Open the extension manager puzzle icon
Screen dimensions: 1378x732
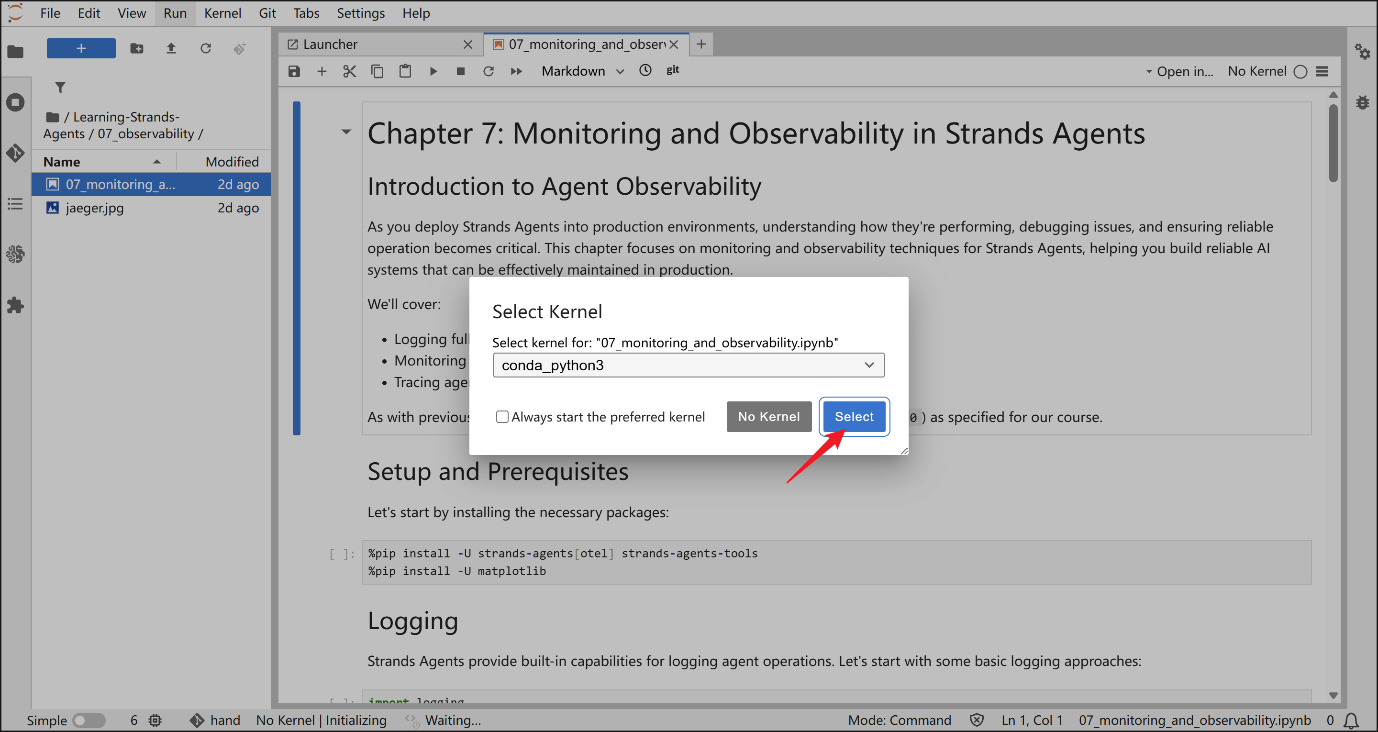(15, 305)
